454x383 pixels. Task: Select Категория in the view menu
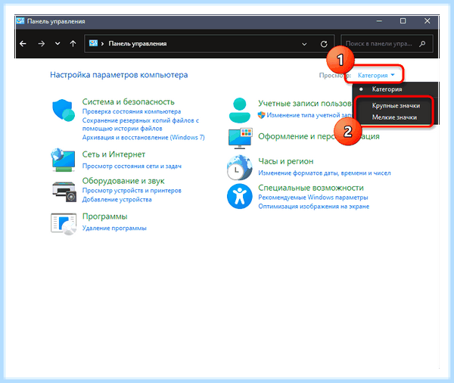(387, 89)
